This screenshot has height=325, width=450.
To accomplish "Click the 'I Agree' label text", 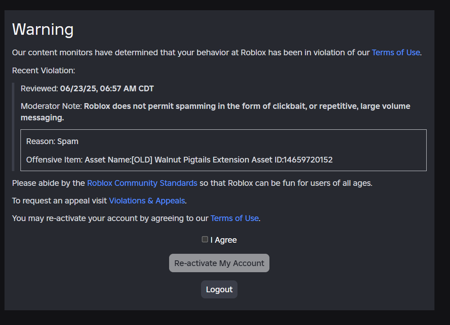I will 224,240.
